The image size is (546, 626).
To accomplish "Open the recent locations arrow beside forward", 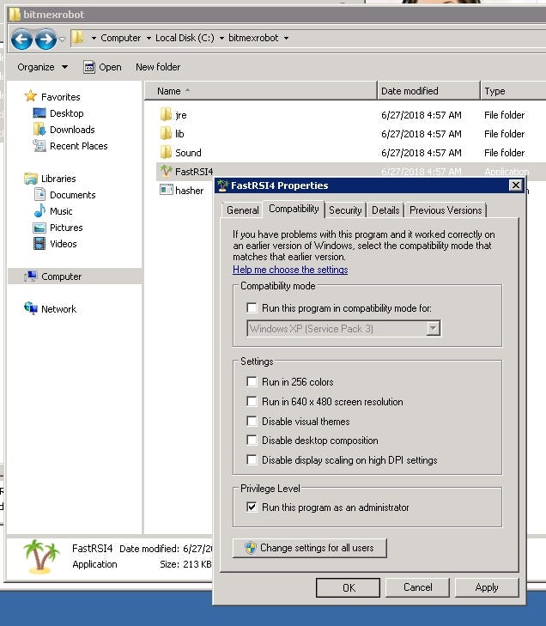I will pos(63,40).
